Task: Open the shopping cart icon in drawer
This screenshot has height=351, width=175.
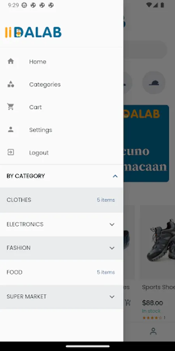Action: click(x=11, y=107)
